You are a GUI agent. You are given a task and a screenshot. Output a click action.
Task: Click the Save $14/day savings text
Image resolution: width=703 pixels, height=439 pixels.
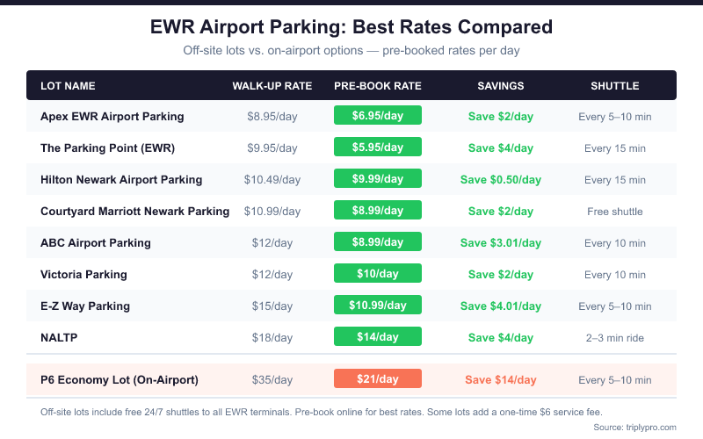click(x=501, y=379)
